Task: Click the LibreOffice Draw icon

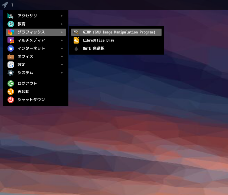Action: click(x=76, y=40)
